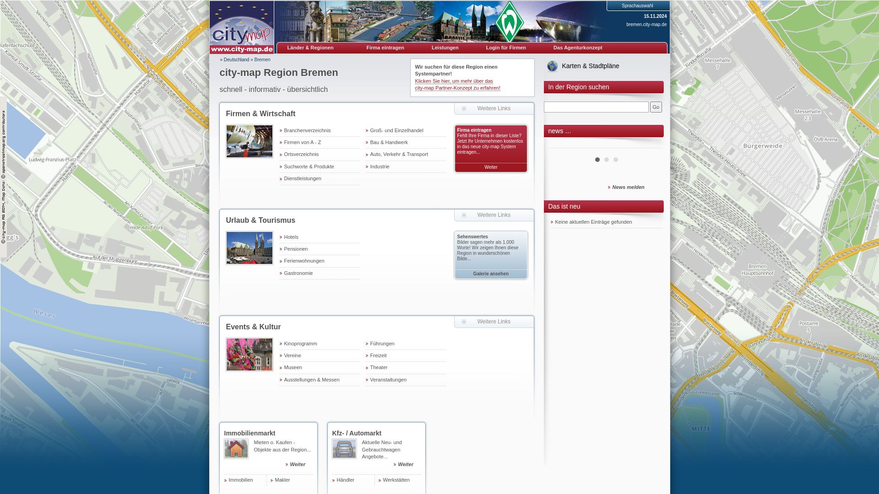879x494 pixels.
Task: Open the Bau & Handwerk link
Action: pos(389,142)
